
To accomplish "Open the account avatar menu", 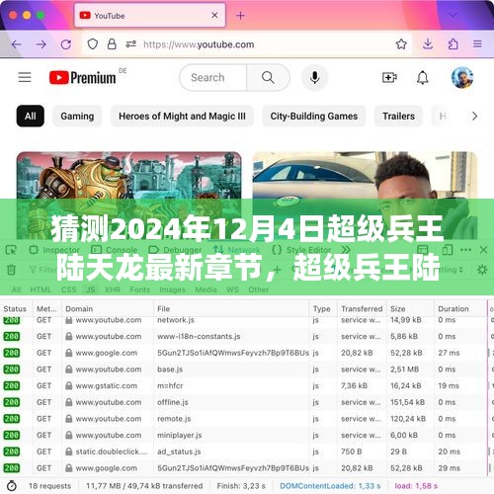I will click(x=462, y=78).
